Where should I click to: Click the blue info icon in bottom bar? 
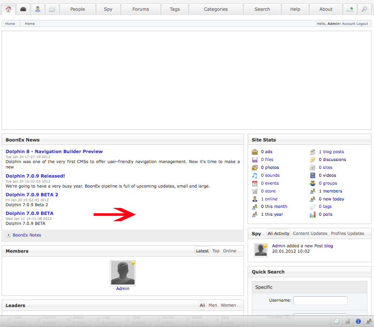point(358,321)
